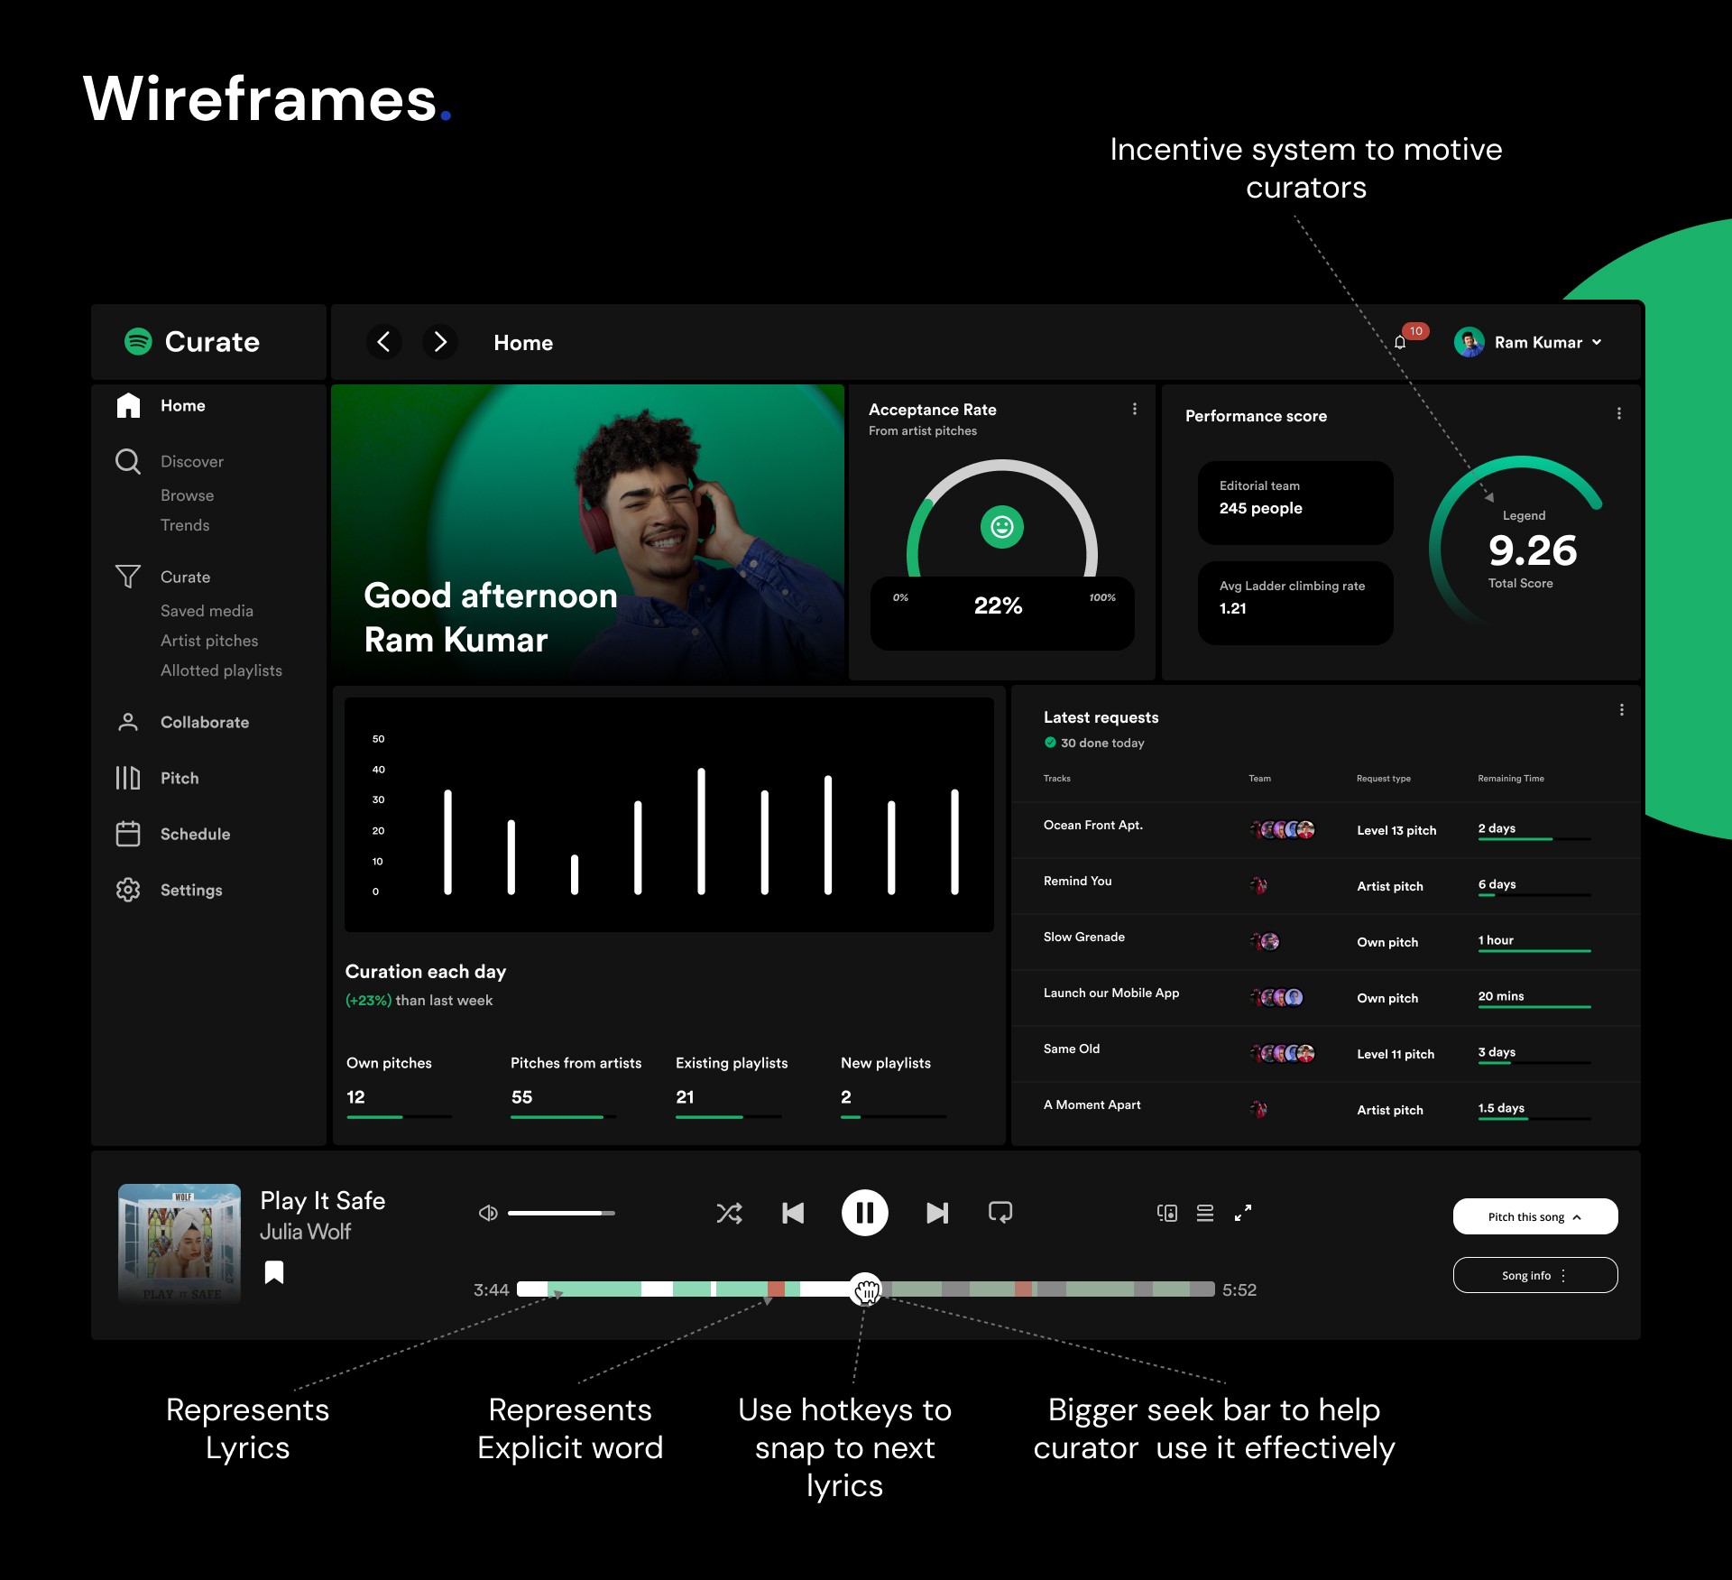This screenshot has height=1580, width=1732.
Task: Toggle repeat mode
Action: tap(1000, 1213)
